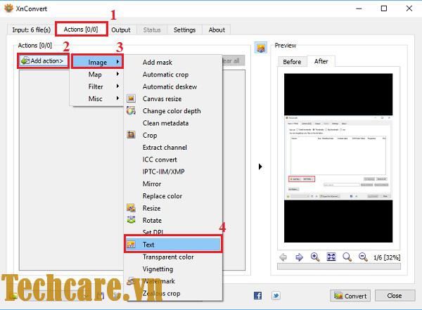Choose the Text action entry
This screenshot has height=310, width=422.
click(x=173, y=245)
